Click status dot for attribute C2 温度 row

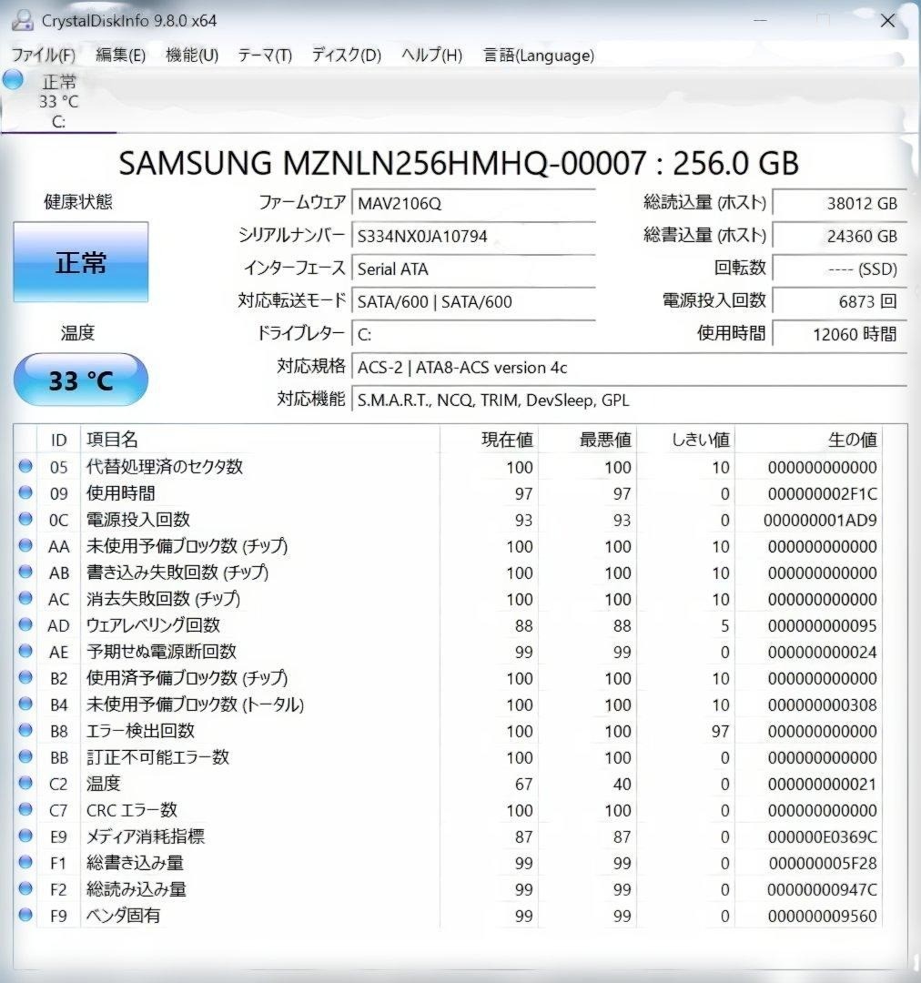[x=25, y=783]
